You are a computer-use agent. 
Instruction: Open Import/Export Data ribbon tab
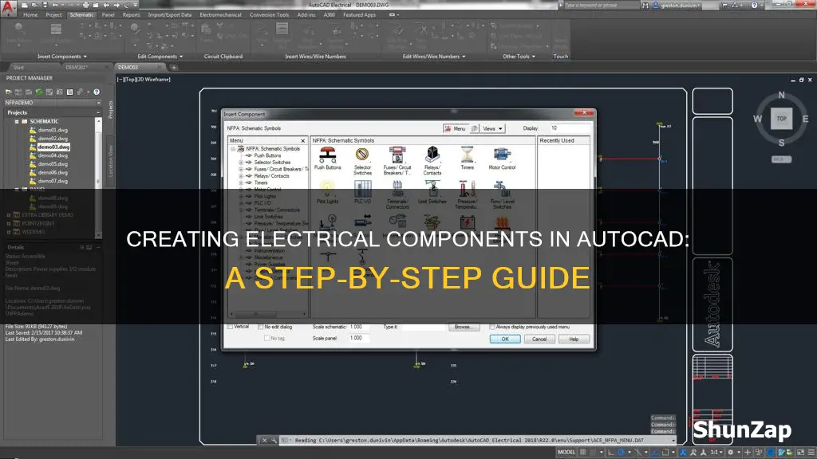tap(169, 14)
